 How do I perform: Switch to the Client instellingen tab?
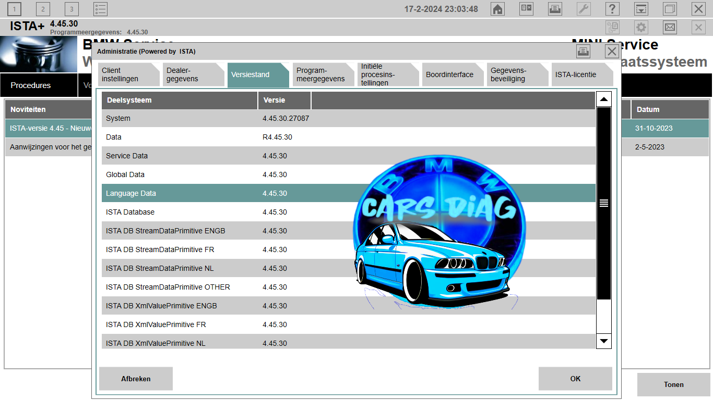click(128, 74)
